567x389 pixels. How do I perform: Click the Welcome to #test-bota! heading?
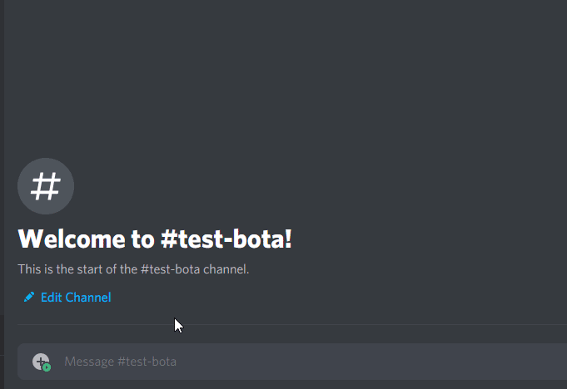pyautogui.click(x=155, y=239)
